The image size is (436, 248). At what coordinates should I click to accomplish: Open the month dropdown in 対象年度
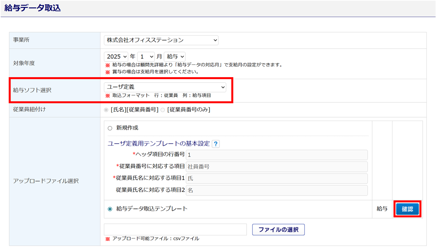[146, 57]
